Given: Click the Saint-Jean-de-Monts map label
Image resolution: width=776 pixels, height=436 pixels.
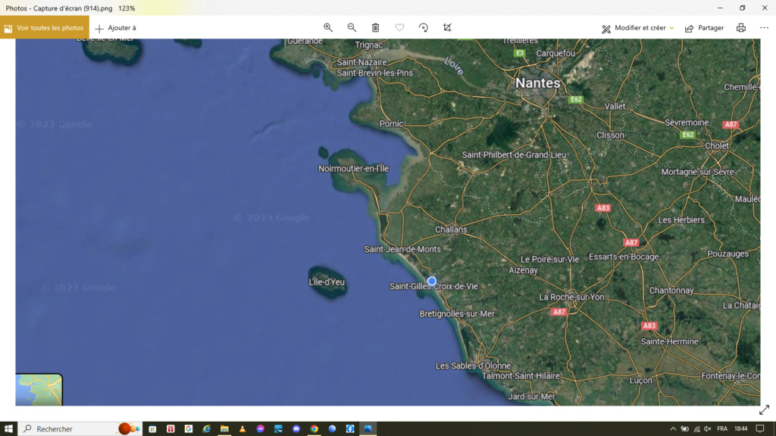Looking at the screenshot, I should [x=402, y=249].
